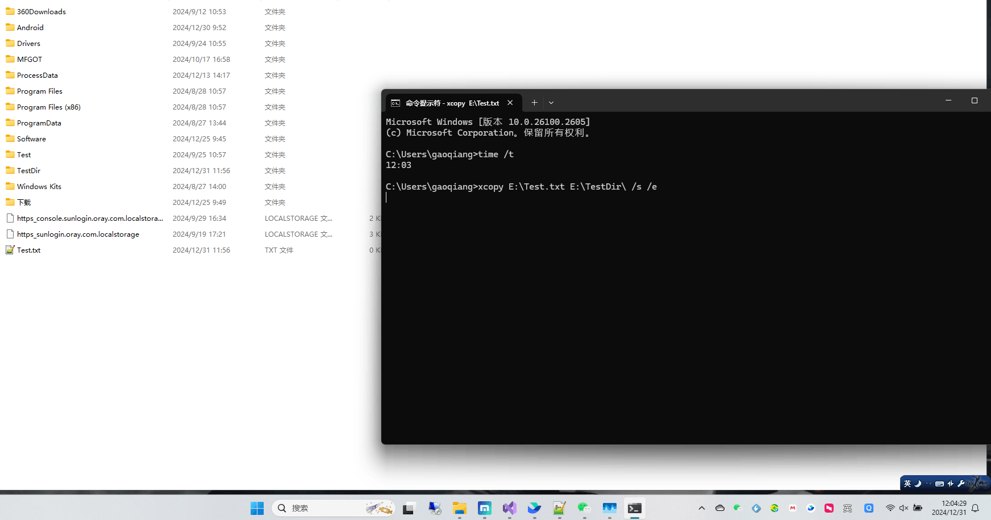
Task: Click the Wi-Fi icon in the system tray
Action: tap(890, 508)
